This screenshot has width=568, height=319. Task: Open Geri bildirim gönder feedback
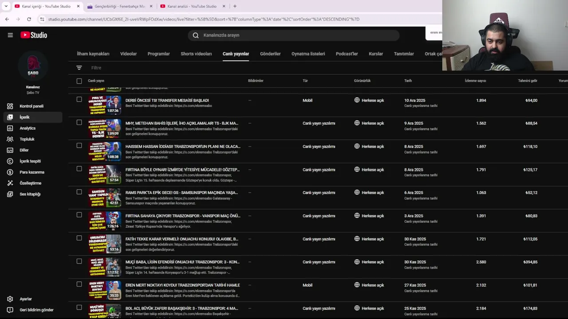[x=36, y=310]
